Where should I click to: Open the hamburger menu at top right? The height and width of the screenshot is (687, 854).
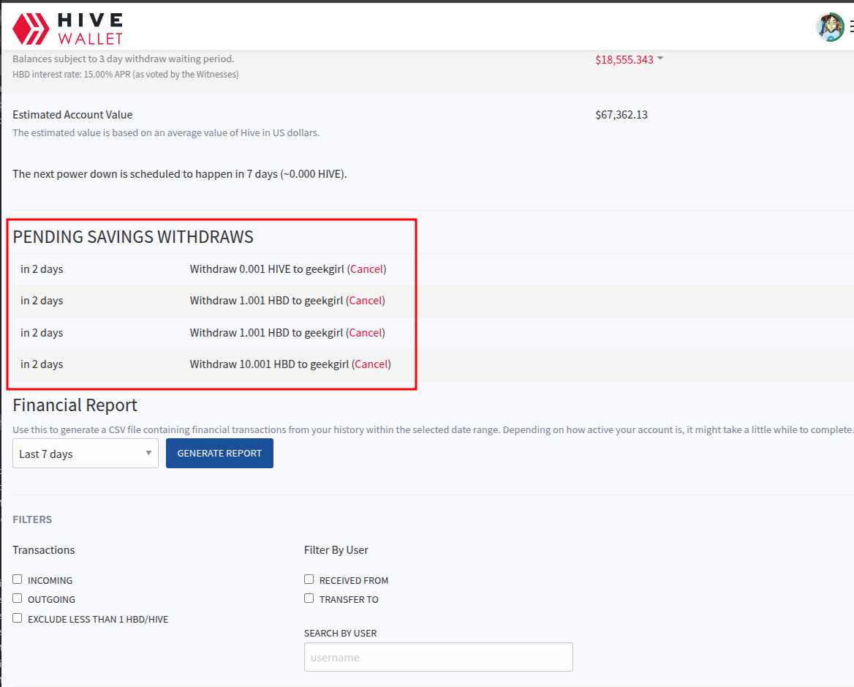coord(851,27)
